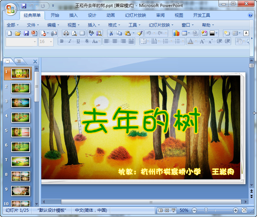
Task: Save from the quick access toolbar
Action: coord(24,6)
